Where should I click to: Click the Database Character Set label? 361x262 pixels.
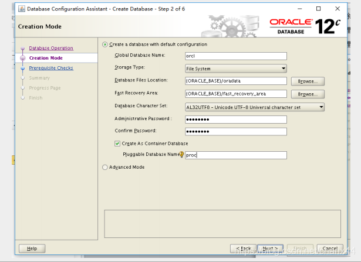pyautogui.click(x=141, y=106)
